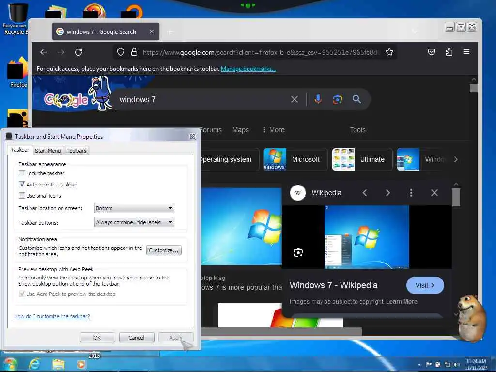Open the Windows Start orb
This screenshot has width=496, height=372.
click(x=10, y=364)
